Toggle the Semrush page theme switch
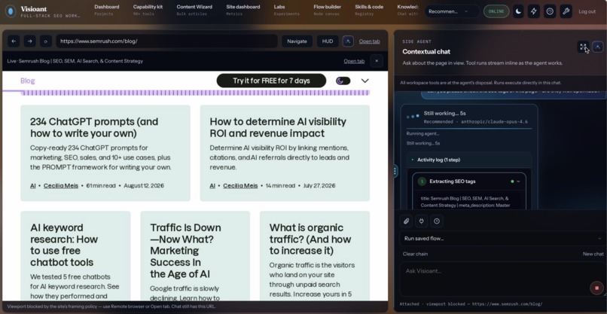607x314 pixels. point(343,81)
